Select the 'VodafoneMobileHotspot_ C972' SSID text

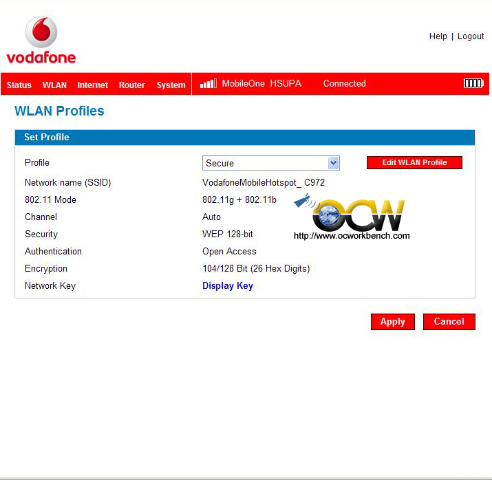(264, 182)
